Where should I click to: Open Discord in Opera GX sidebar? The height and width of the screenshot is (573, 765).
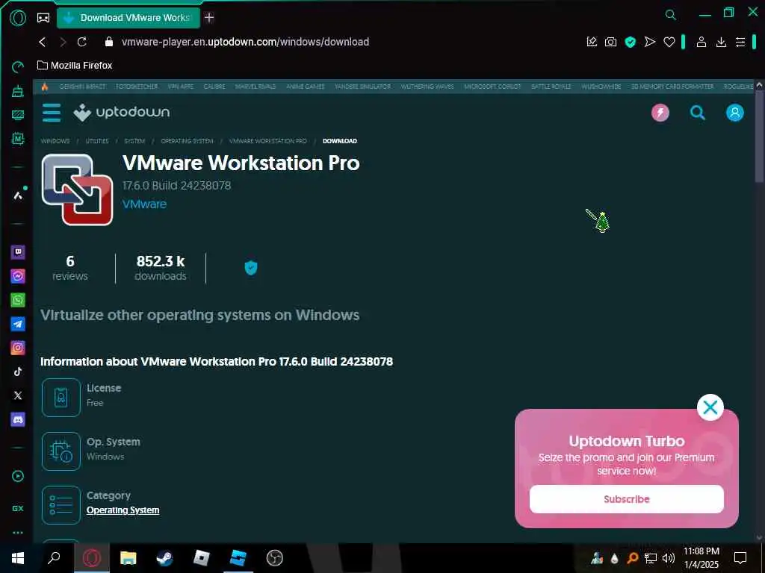click(18, 419)
